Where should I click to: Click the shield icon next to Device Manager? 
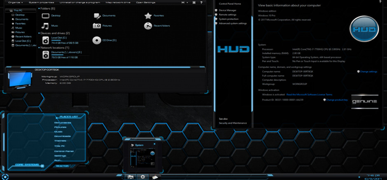click(x=216, y=10)
